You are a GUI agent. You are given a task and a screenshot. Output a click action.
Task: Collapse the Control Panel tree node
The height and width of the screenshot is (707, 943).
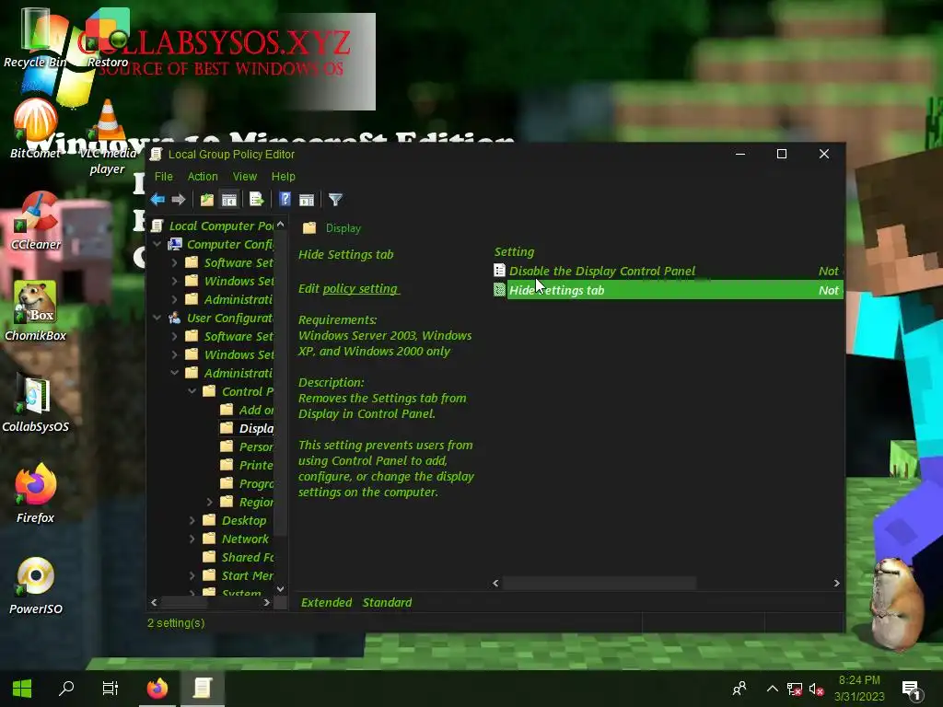click(192, 391)
